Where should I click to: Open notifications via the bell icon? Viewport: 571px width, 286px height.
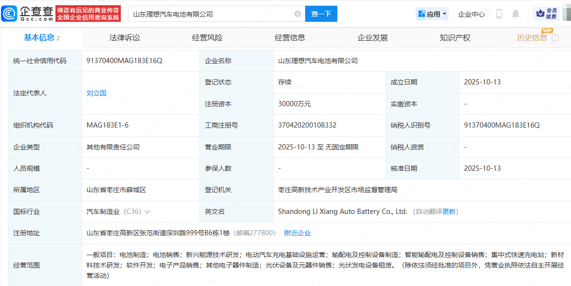515,14
